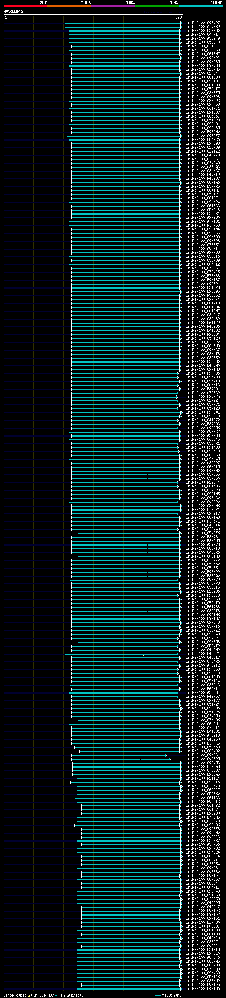Click the purple ~60% identity legend segment
This screenshot has height=998, width=226.
(x=113, y=6)
